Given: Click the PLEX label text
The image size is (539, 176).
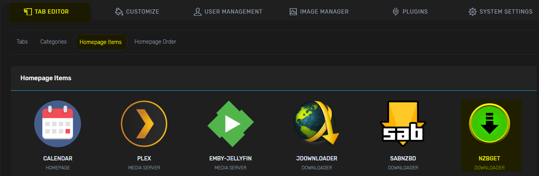Looking at the screenshot, I should 144,158.
